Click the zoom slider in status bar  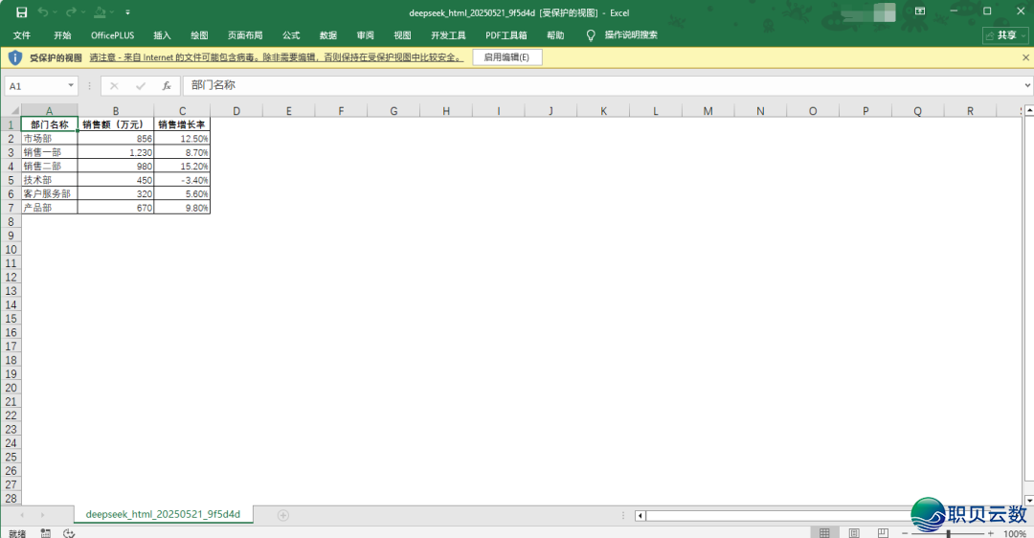(x=948, y=532)
